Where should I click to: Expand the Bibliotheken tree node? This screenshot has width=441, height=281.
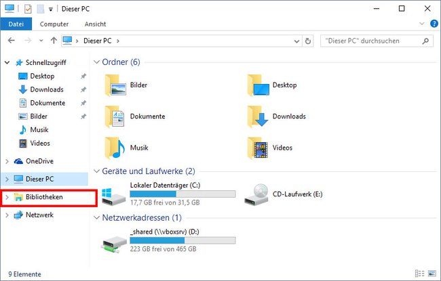coord(7,197)
